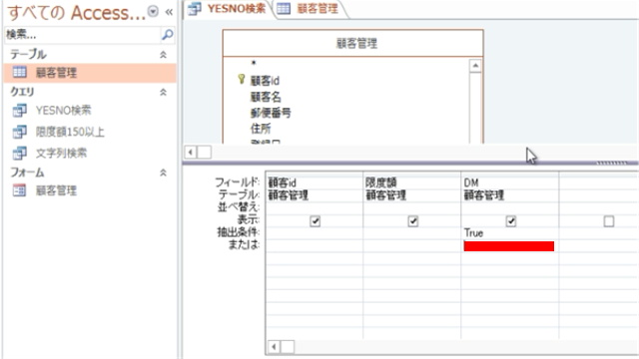Viewport: 639px width, 359px height.
Task: Select the 顧客id field in field list
Action: coord(265,81)
